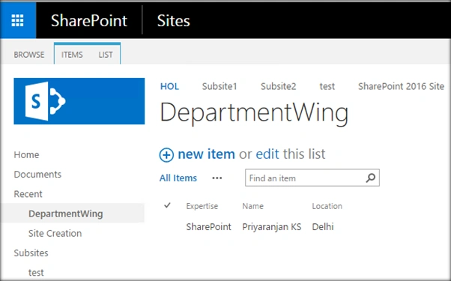Sort by the Name column header

tap(252, 206)
